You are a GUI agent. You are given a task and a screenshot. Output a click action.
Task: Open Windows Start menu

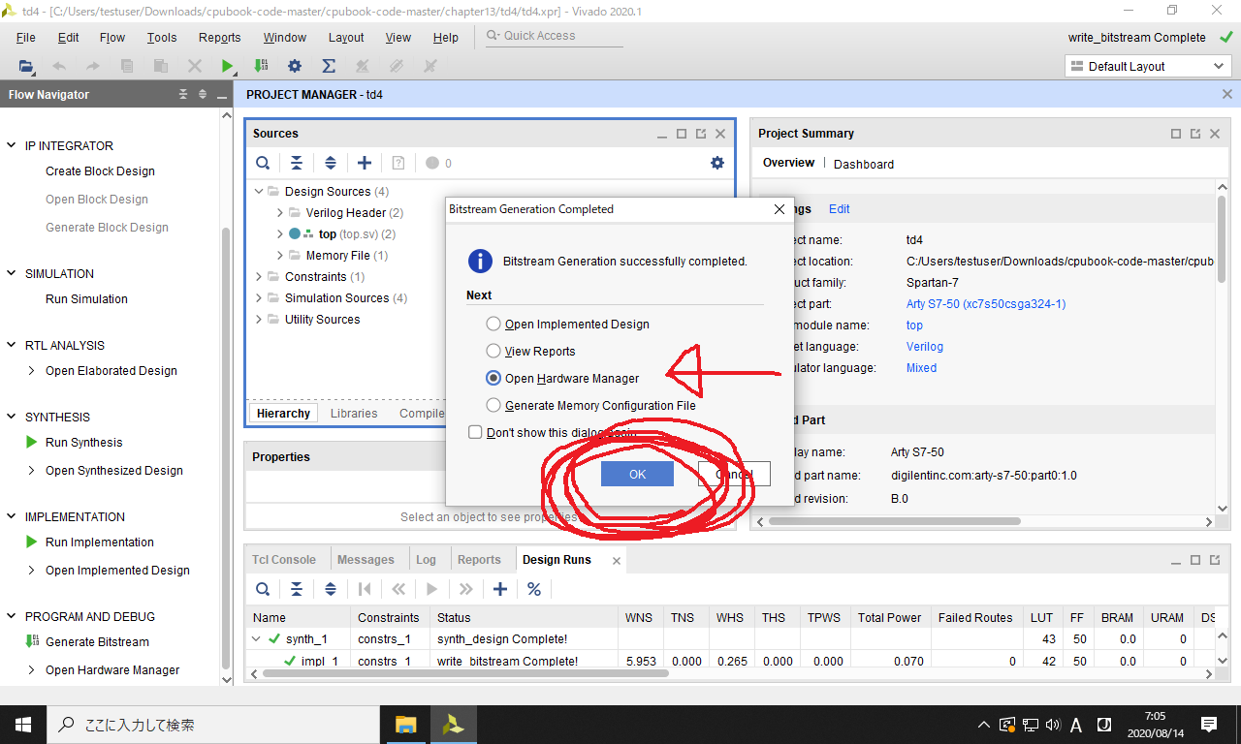click(22, 725)
